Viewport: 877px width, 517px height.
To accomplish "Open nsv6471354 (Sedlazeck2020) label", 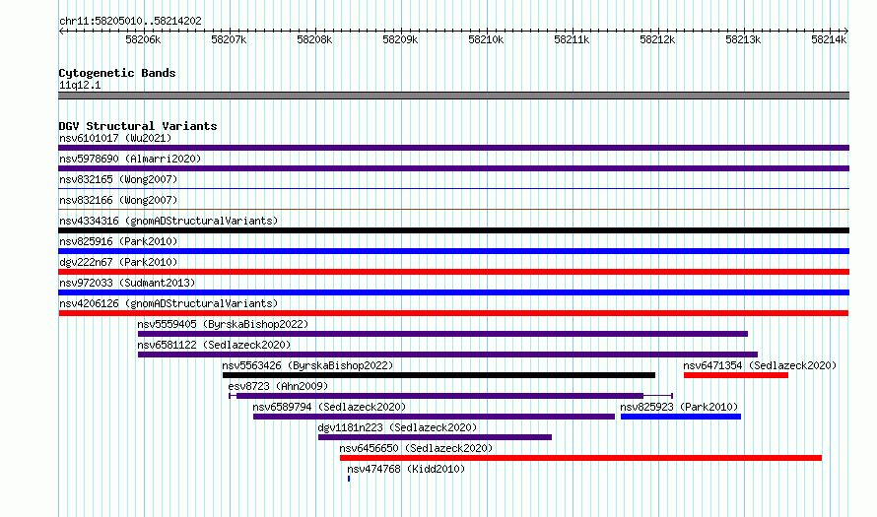I will (x=760, y=365).
